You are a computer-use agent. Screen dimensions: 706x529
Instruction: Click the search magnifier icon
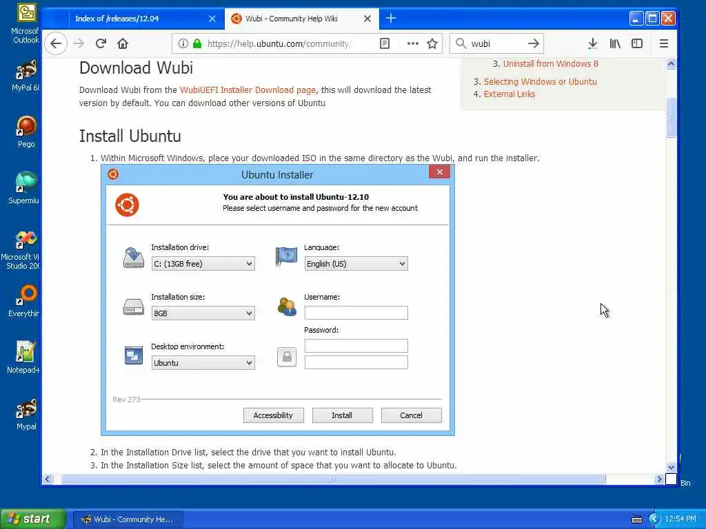(461, 43)
